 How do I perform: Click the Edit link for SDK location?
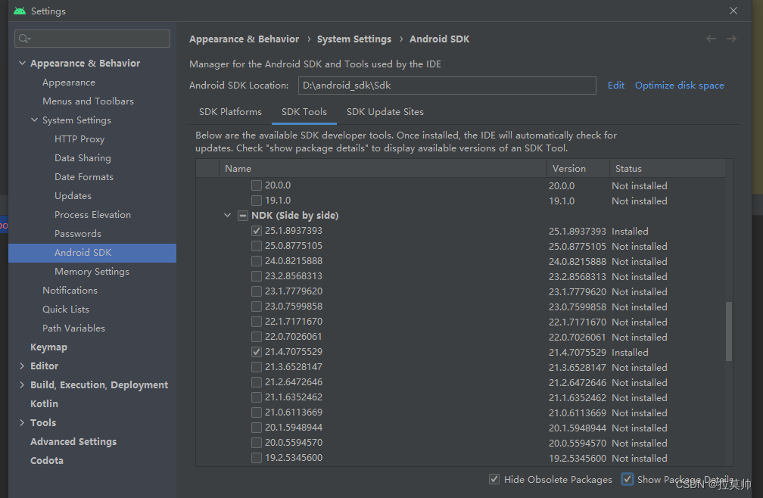(616, 85)
